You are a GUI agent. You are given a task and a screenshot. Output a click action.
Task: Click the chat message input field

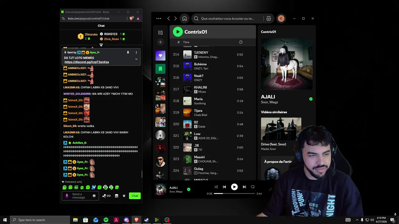click(x=80, y=196)
